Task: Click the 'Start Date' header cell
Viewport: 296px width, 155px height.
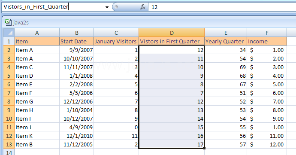Action: tap(77, 41)
